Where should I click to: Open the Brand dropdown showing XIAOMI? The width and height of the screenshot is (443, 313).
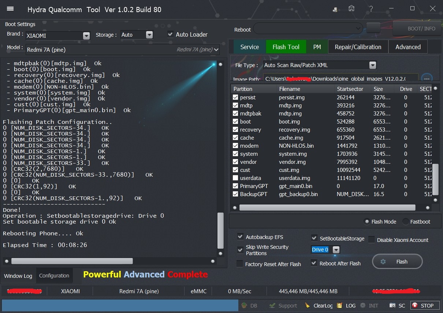click(86, 36)
